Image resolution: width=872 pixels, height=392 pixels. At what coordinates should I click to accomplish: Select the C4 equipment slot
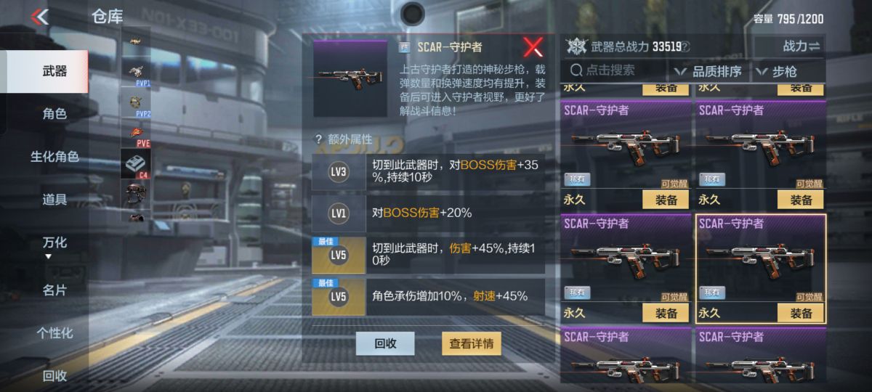tap(136, 164)
